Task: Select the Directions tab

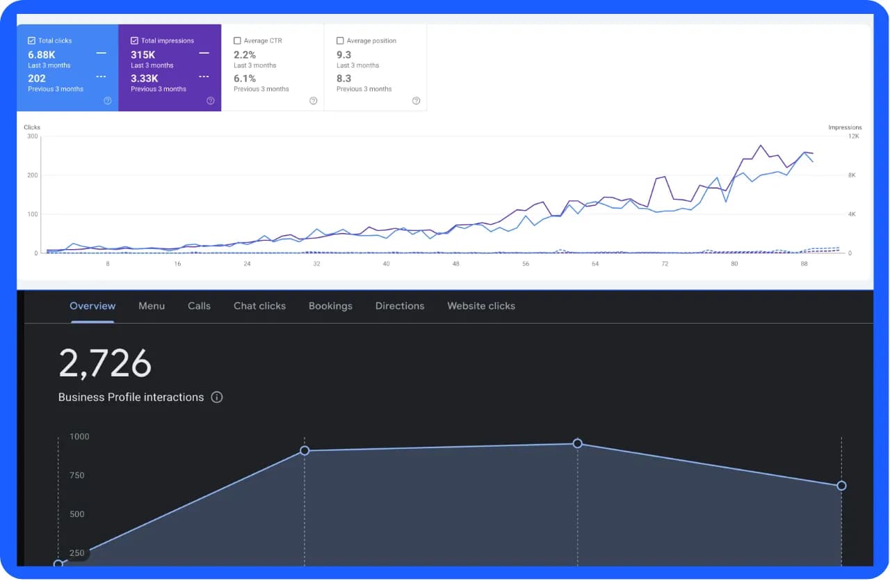Action: tap(400, 306)
